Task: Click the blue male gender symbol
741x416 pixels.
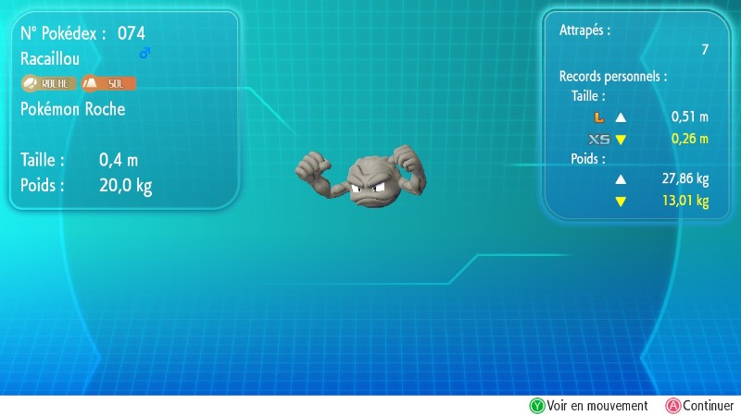Action: click(144, 54)
